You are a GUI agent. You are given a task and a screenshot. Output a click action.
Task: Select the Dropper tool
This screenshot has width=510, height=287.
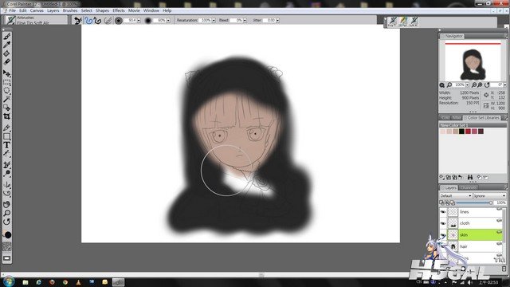(x=7, y=45)
